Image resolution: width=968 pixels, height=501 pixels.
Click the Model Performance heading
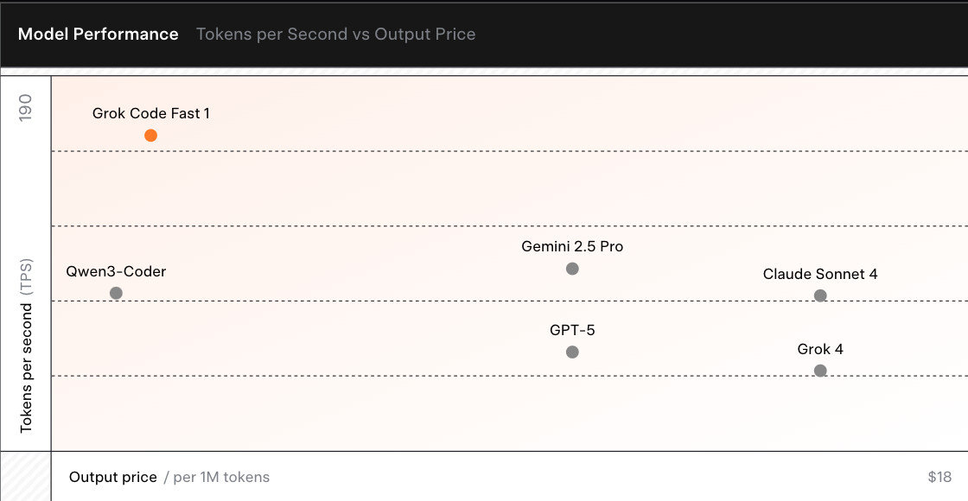[98, 35]
